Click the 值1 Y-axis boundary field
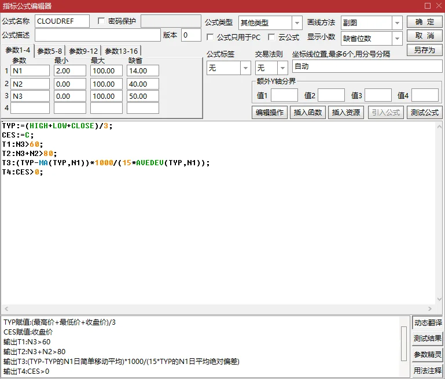Image resolution: width=445 pixels, height=379 pixels. [284, 95]
